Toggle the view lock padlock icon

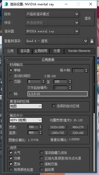(x=92, y=41)
